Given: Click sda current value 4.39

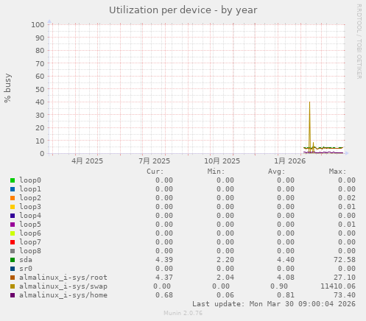Looking at the screenshot, I should [164, 260].
